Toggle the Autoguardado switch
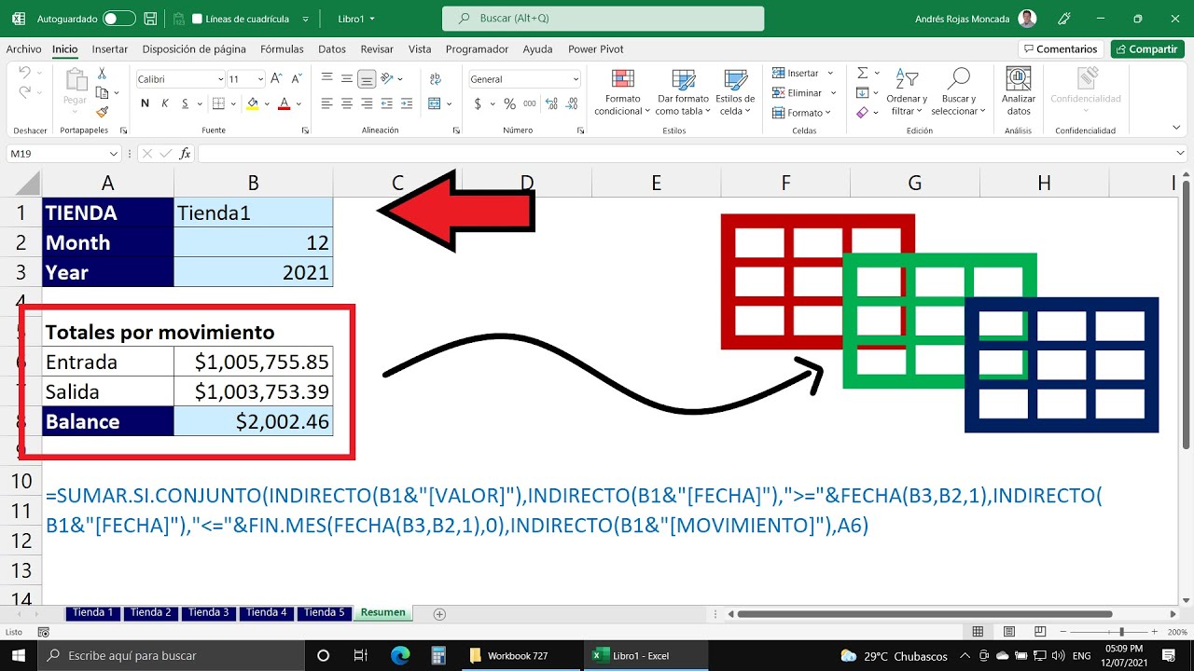The image size is (1194, 671). point(118,19)
